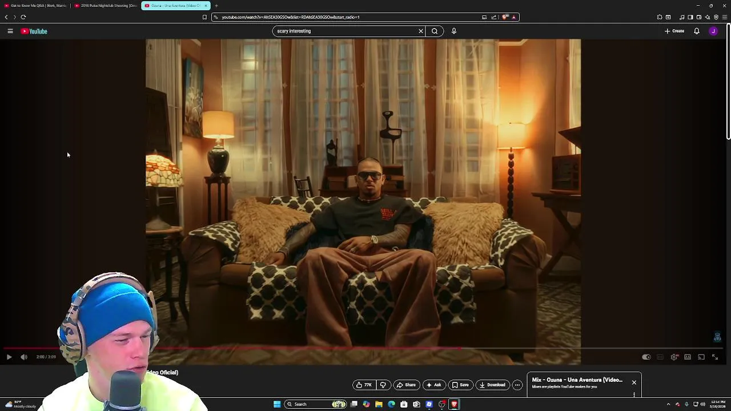Open the browser main hamburger menu
This screenshot has height=411, width=731.
point(725,17)
